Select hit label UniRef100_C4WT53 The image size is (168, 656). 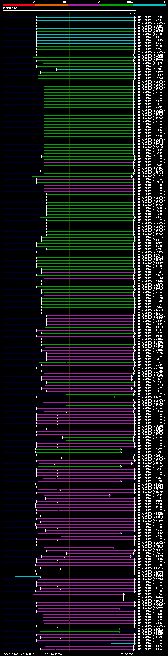[151, 113]
